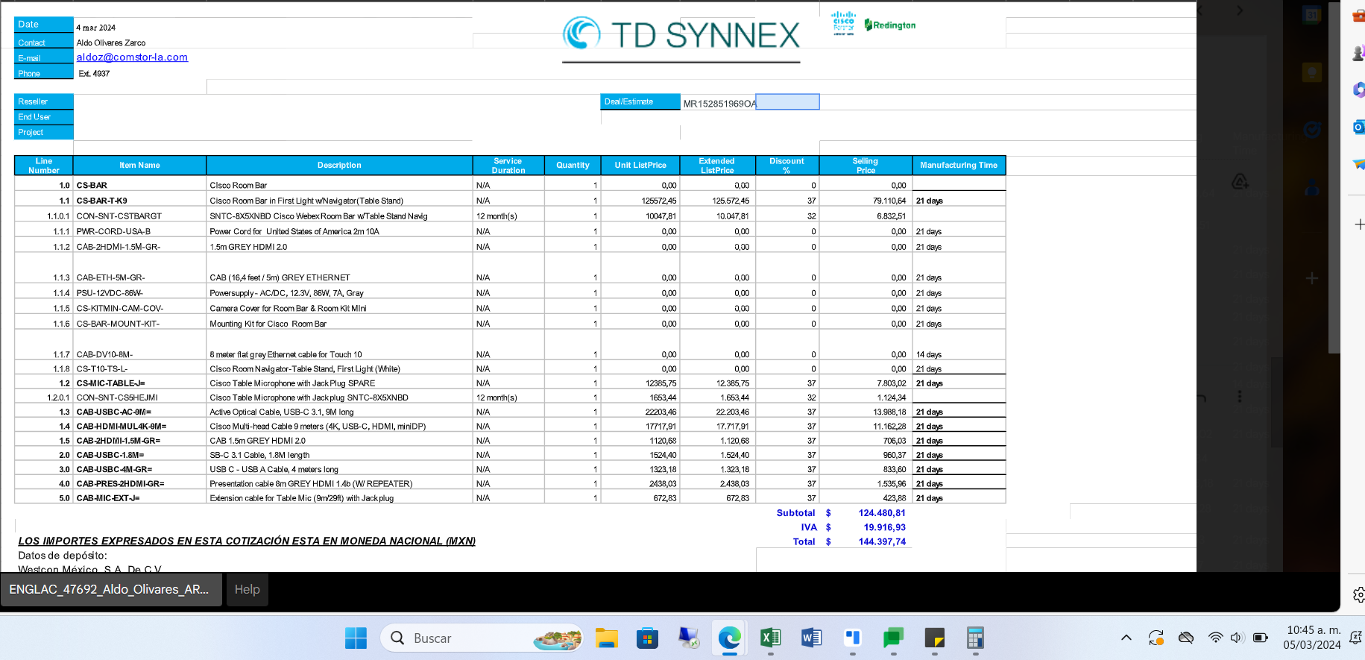Screen dimensions: 1365x660
Task: Select the Subtotal amount 124.480,81
Action: tap(882, 513)
